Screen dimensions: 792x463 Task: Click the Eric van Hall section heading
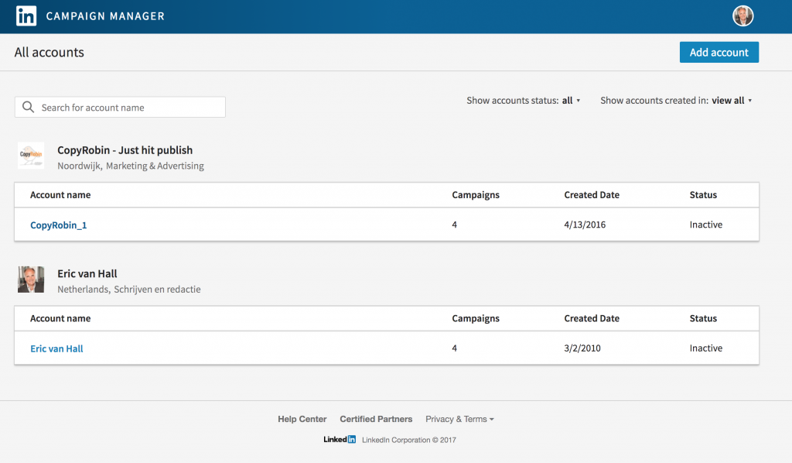(x=87, y=273)
